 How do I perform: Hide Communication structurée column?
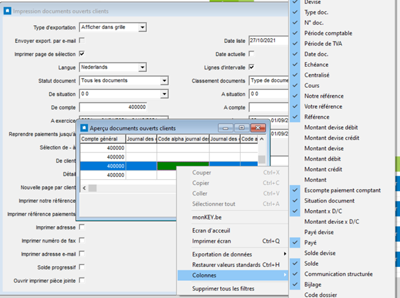click(342, 274)
